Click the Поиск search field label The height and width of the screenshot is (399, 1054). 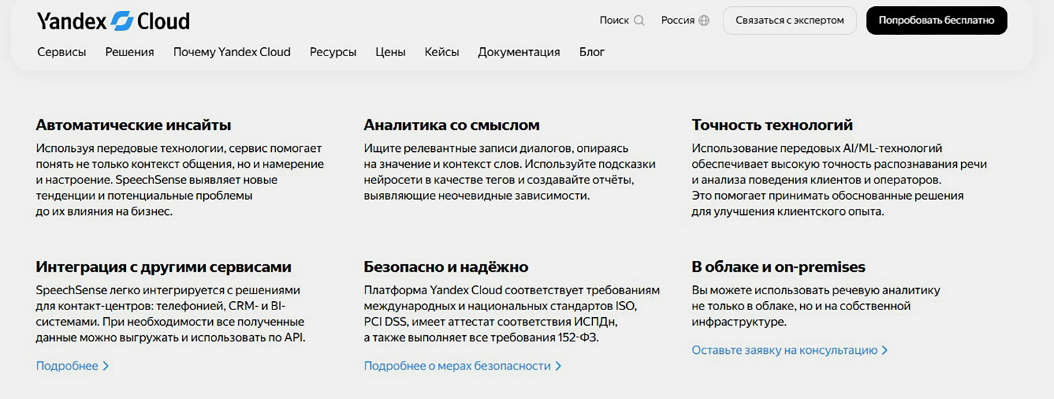pyautogui.click(x=614, y=21)
